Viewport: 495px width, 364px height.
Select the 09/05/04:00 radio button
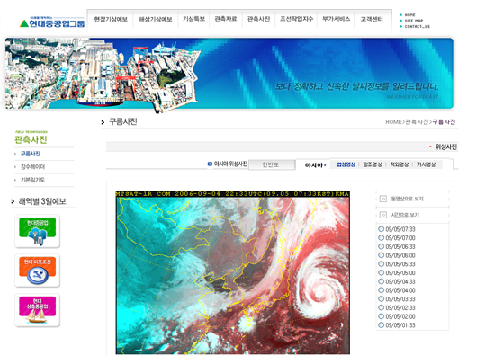[x=381, y=290]
